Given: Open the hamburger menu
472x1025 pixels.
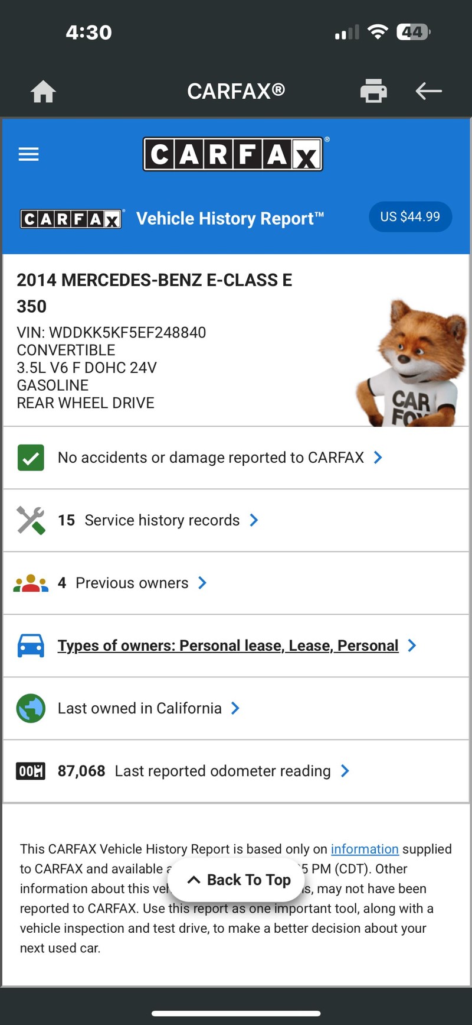Looking at the screenshot, I should click(28, 154).
